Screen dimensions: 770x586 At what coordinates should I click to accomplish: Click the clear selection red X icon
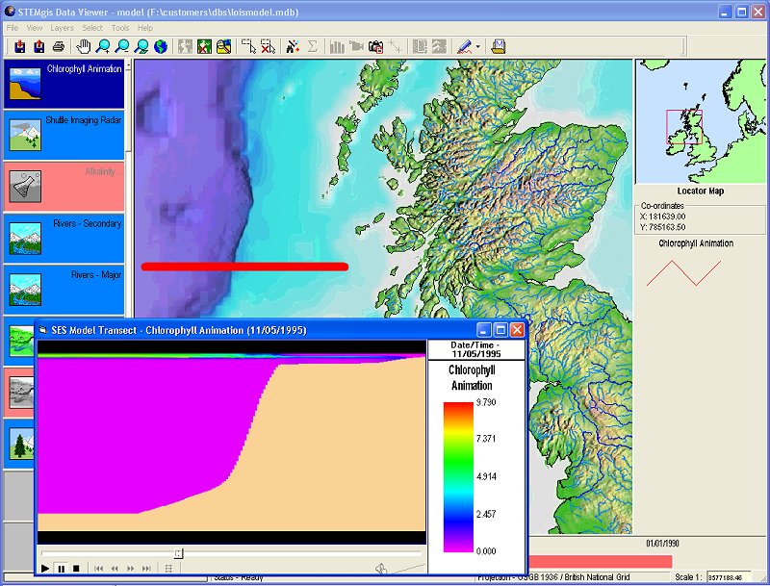click(268, 46)
